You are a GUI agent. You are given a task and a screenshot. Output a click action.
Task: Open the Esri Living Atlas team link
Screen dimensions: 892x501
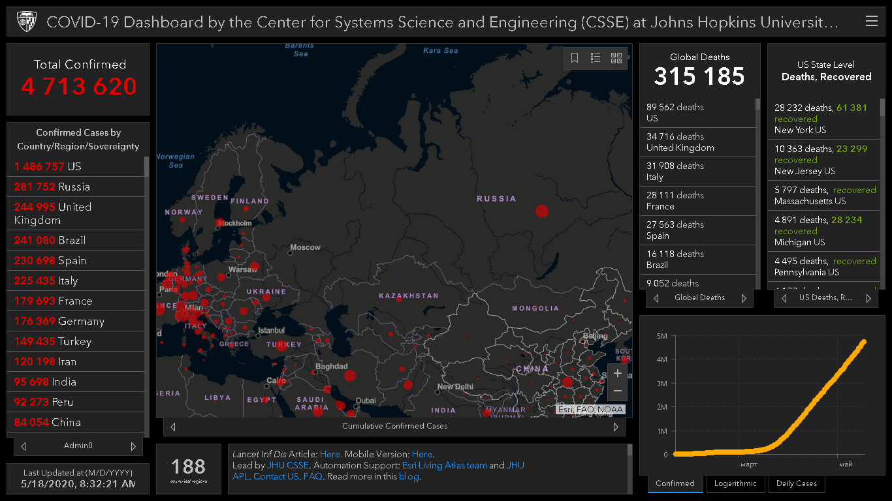(x=444, y=465)
